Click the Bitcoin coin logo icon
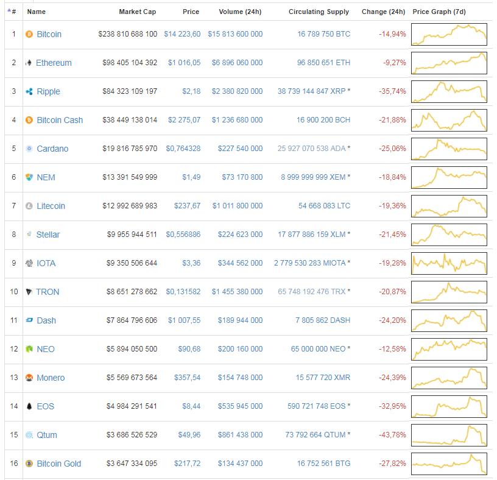 click(x=29, y=34)
